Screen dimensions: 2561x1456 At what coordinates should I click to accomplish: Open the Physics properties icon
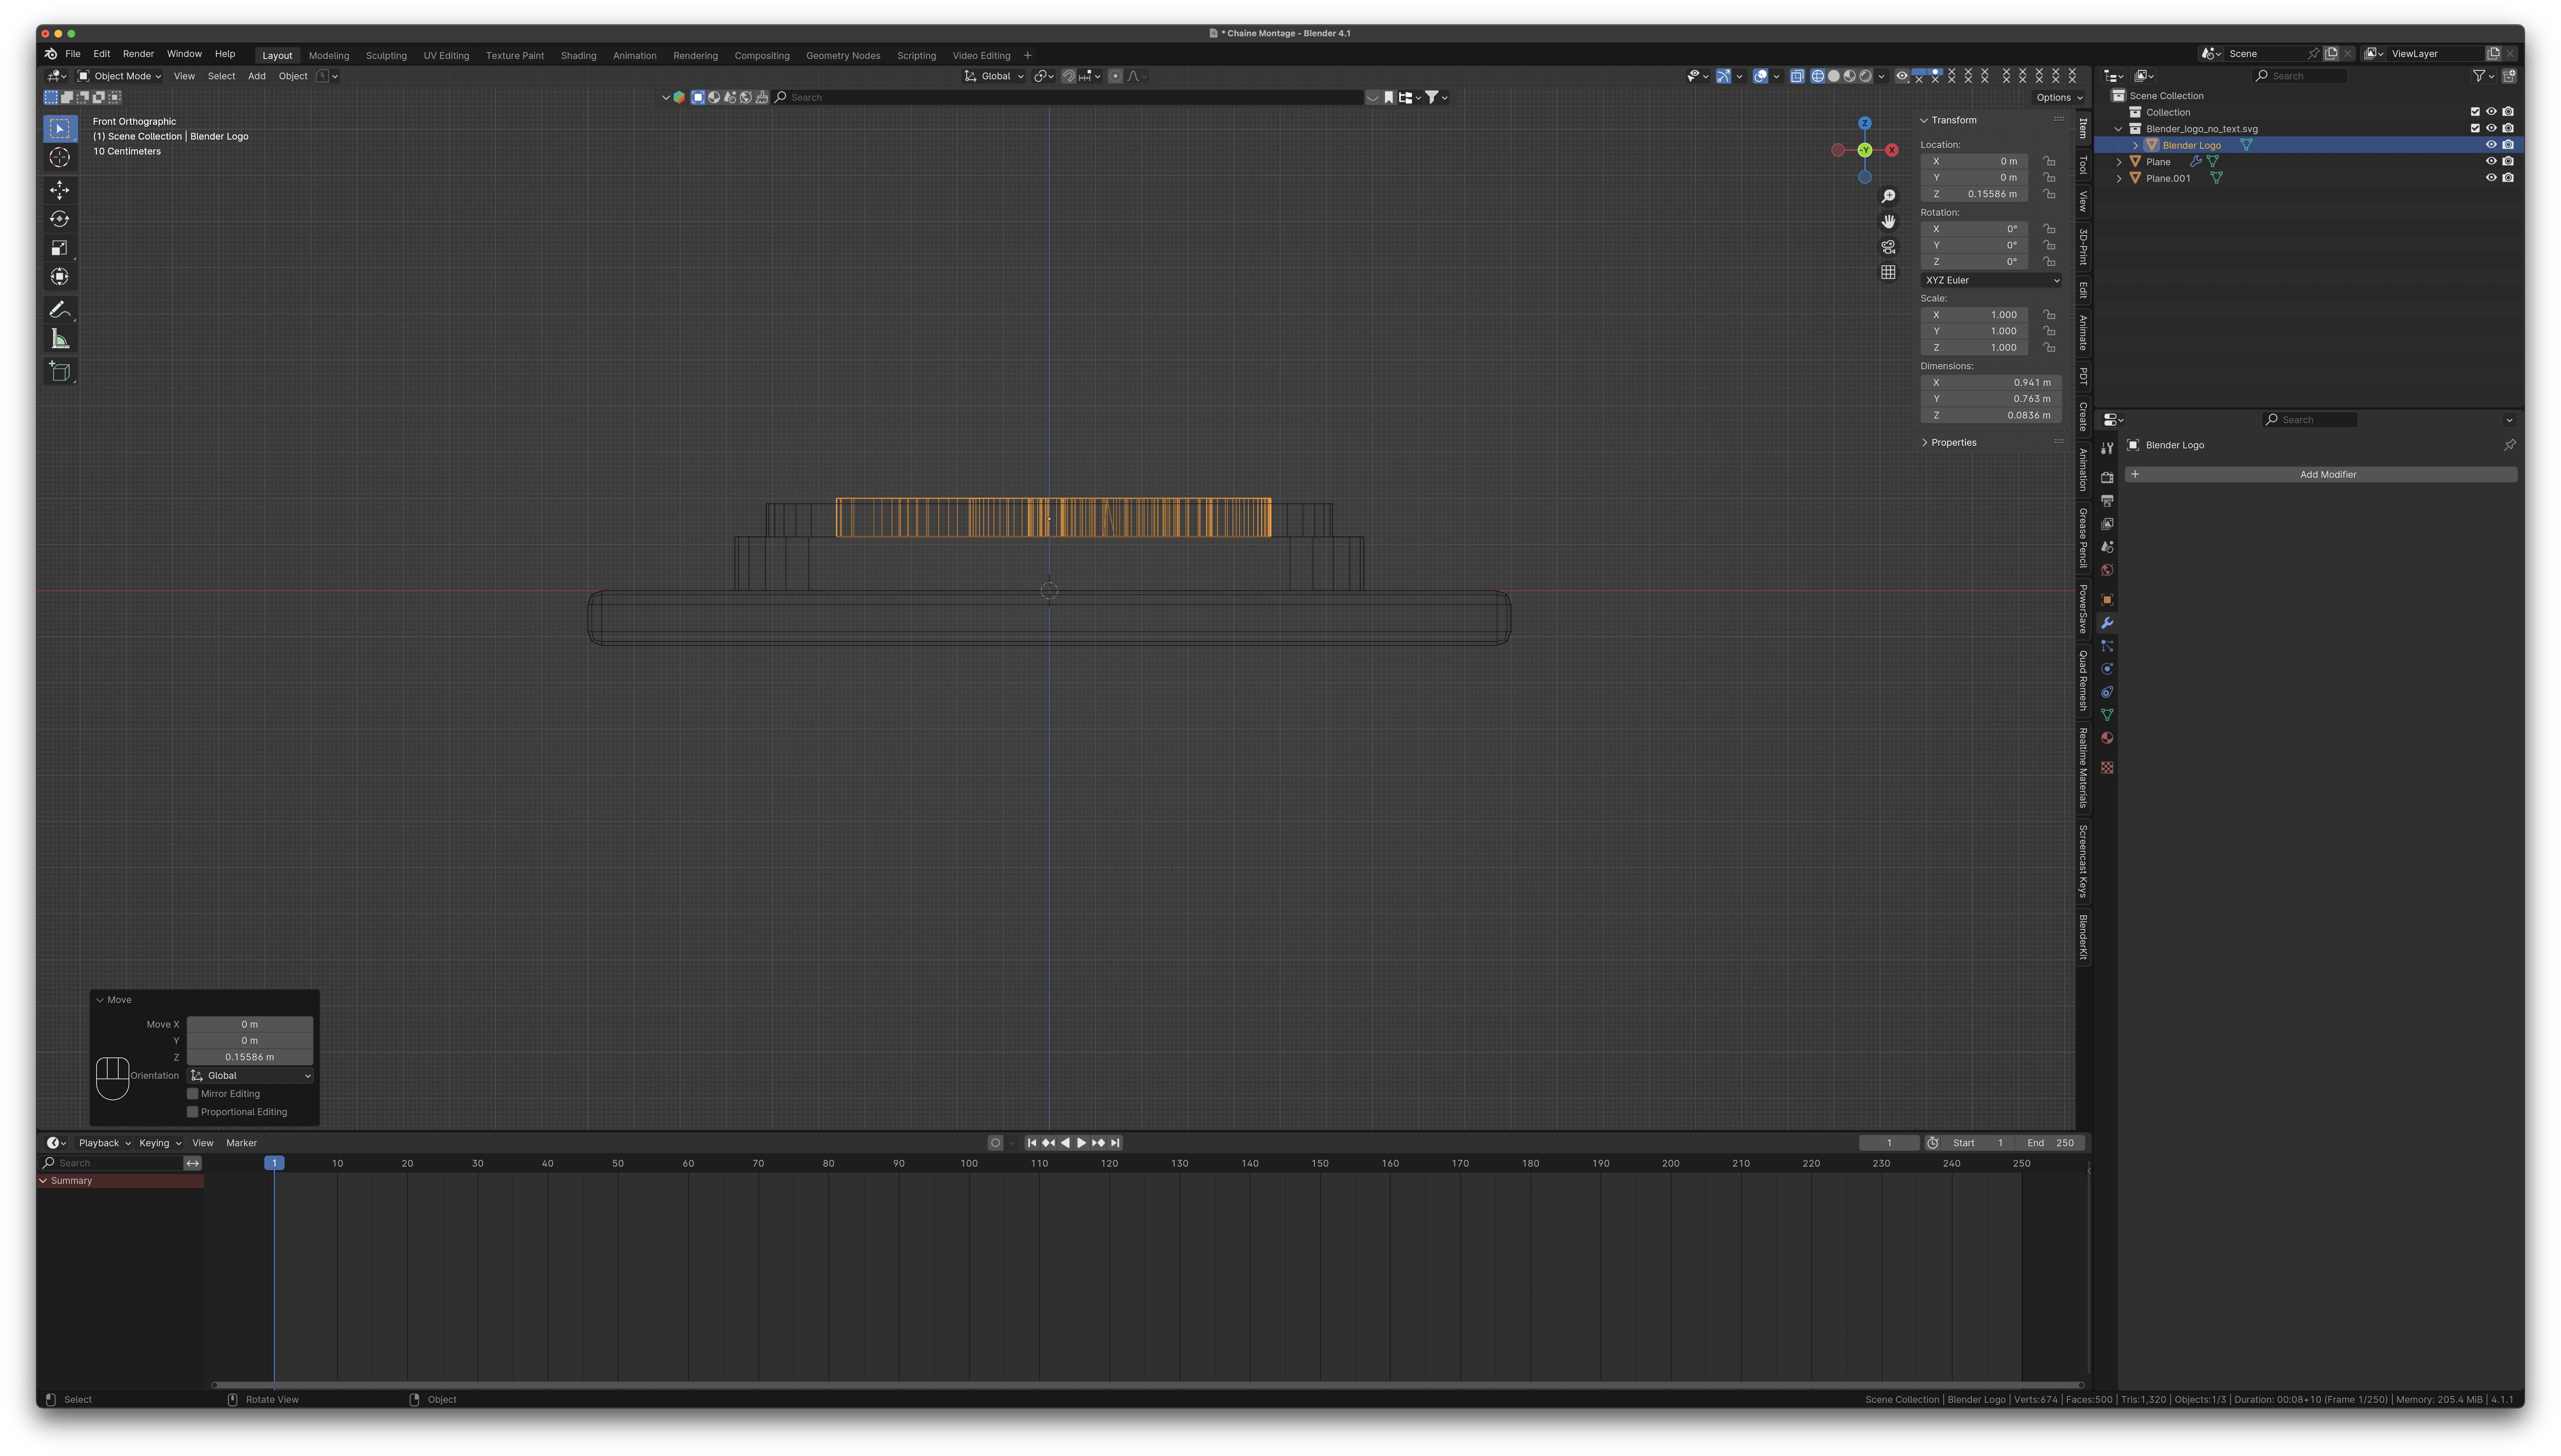pos(2107,669)
